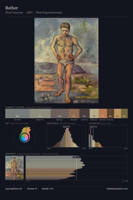Click the 'warmth +8.5' footer stat
133x200 pixels.
48,189
